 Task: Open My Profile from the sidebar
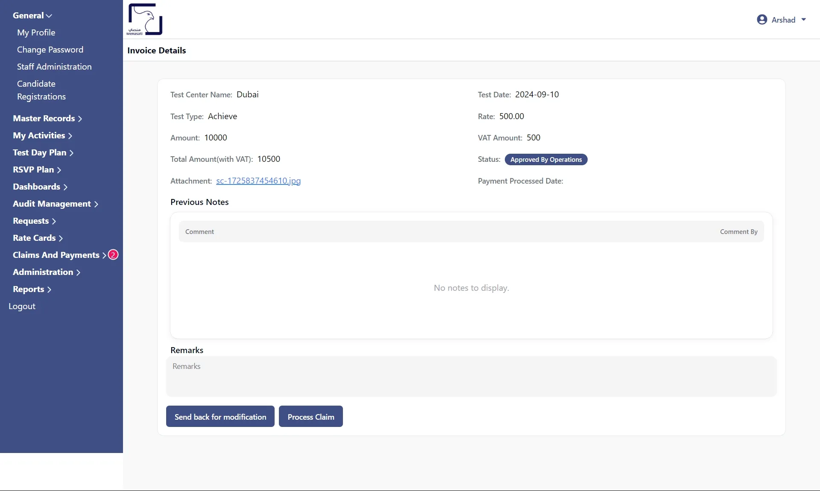pos(36,32)
